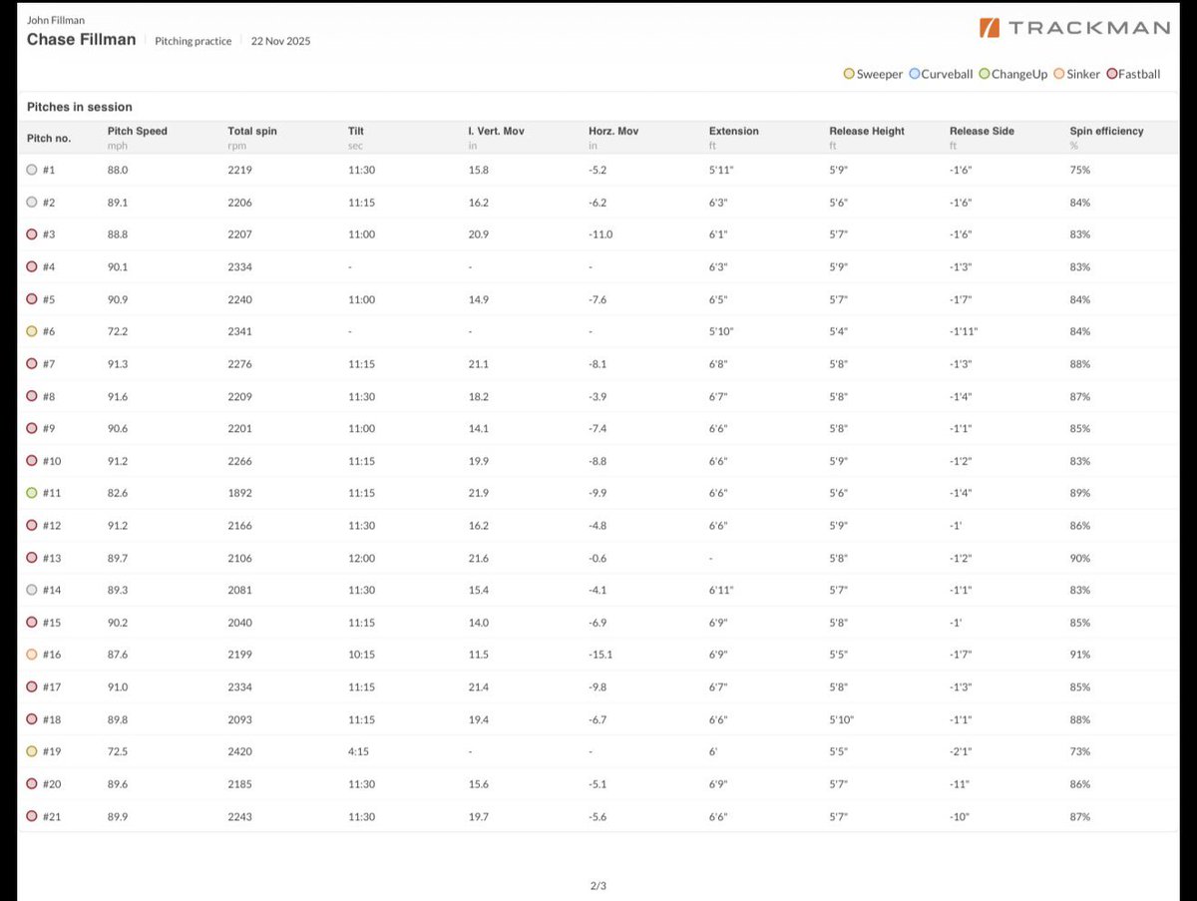The width and height of the screenshot is (1197, 901).
Task: Click the Total spin column header
Action: click(x=252, y=131)
